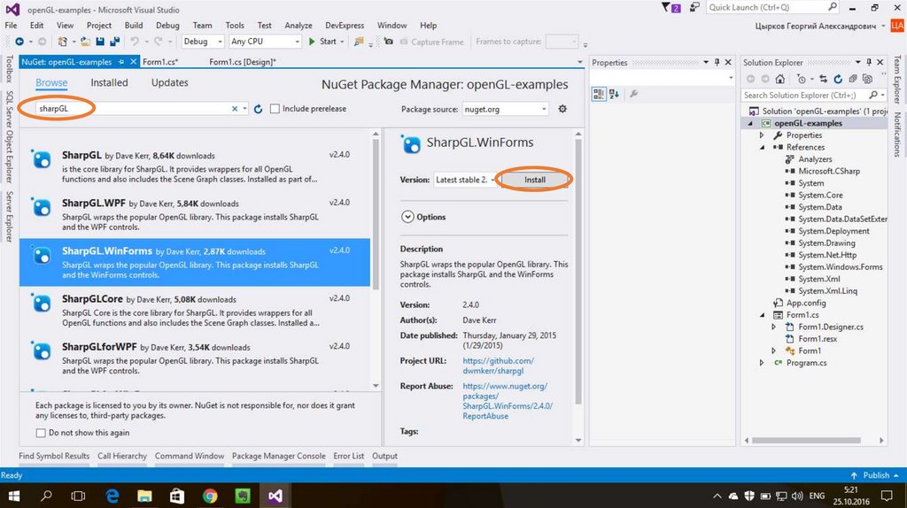This screenshot has height=508, width=907.
Task: Install the SharpGL.WinForms package
Action: (534, 180)
